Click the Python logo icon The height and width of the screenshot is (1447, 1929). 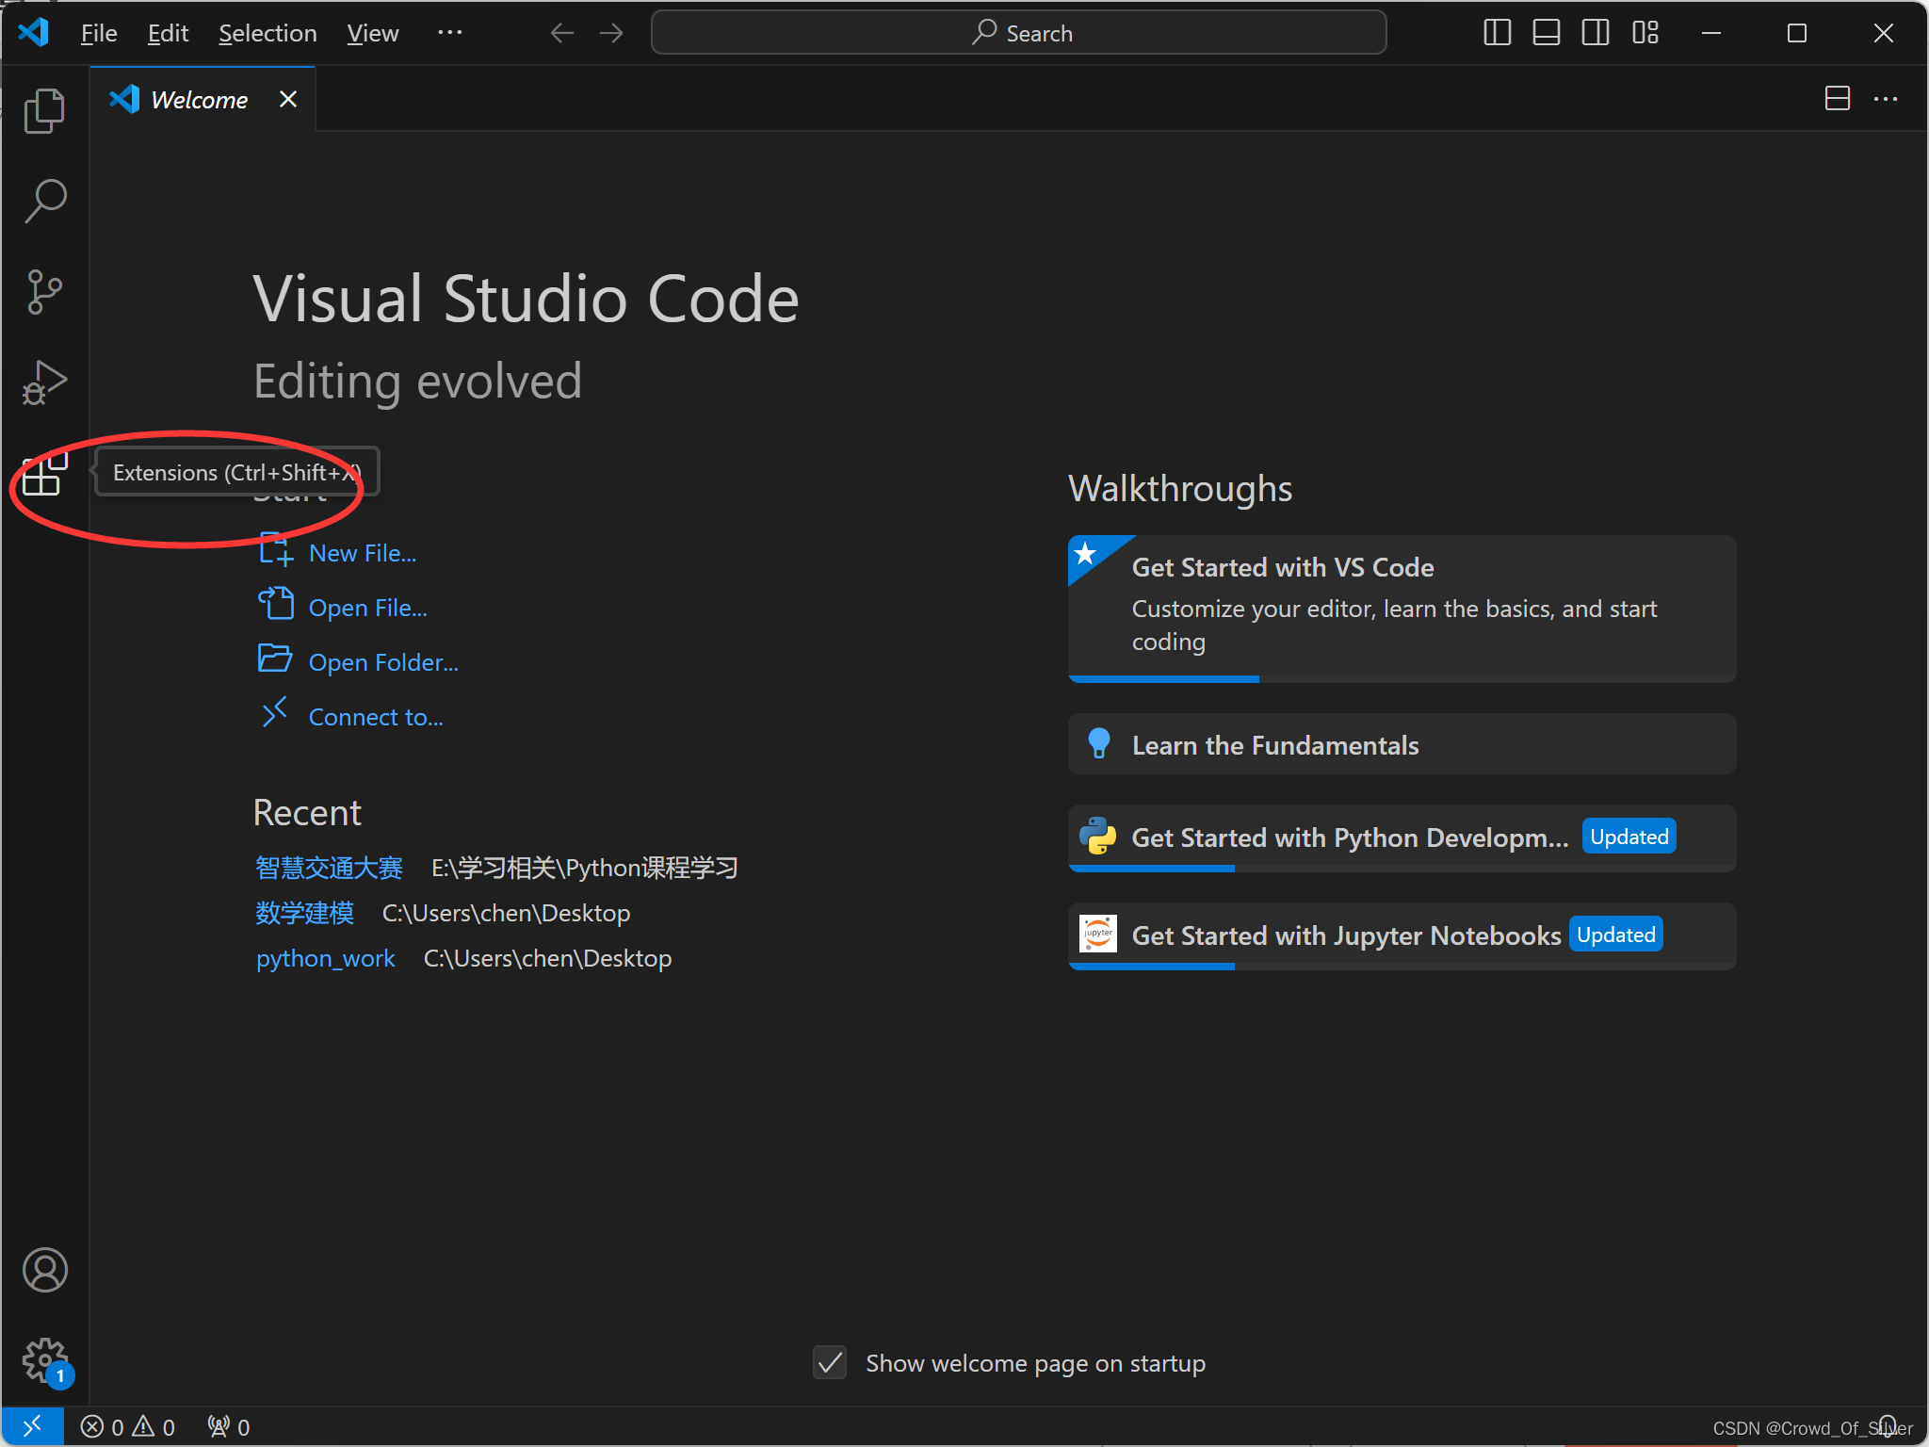click(x=1098, y=836)
